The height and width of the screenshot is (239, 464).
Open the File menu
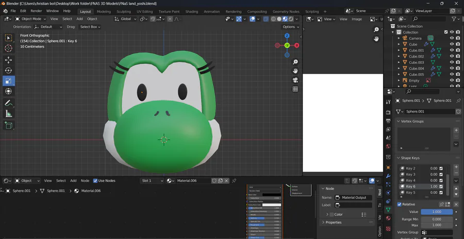point(13,11)
